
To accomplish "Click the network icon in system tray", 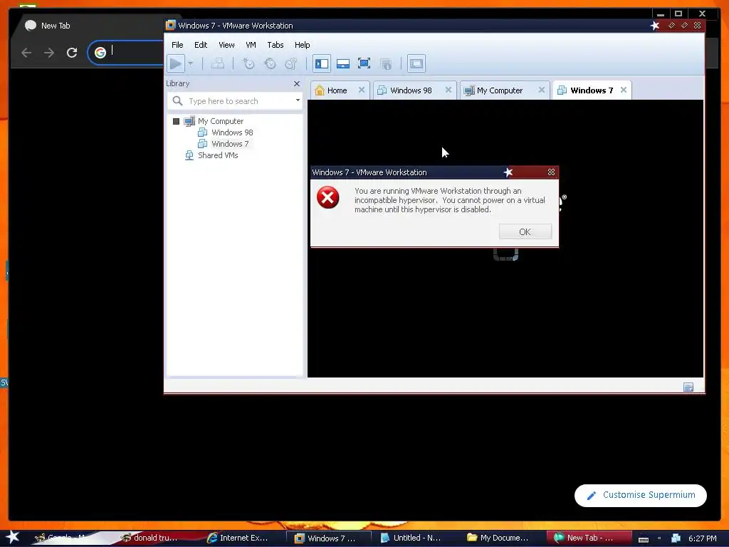I will pyautogui.click(x=676, y=538).
